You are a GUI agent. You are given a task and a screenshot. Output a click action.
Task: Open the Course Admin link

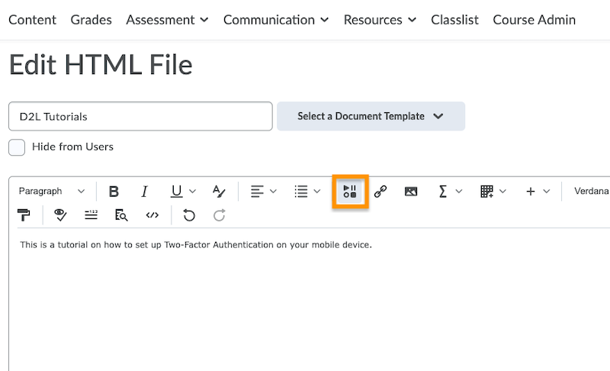(534, 20)
